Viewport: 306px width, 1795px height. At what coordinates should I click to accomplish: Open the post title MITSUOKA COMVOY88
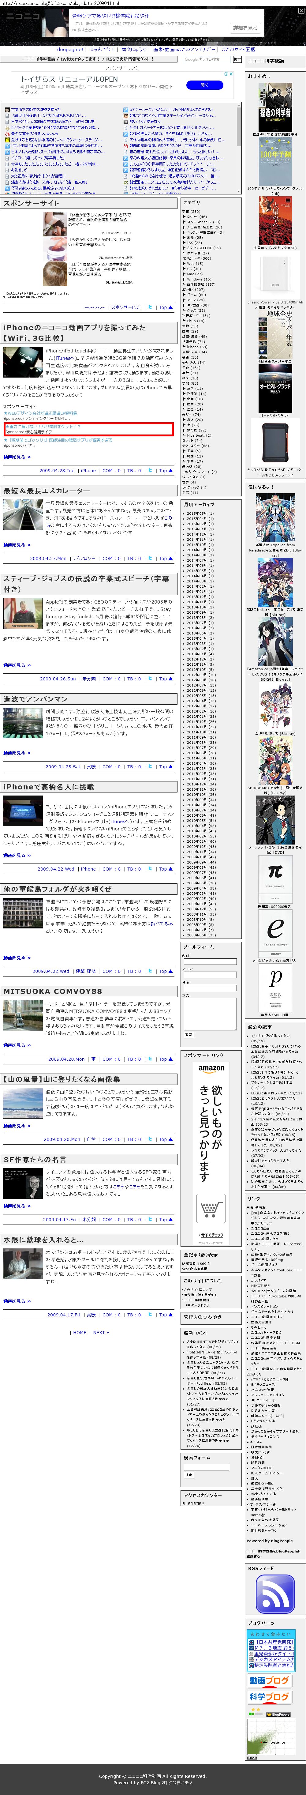(52, 991)
